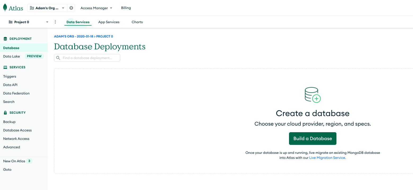Image resolution: width=413 pixels, height=190 pixels.
Task: Open the Adam's Org organization dropdown
Action: [x=47, y=8]
